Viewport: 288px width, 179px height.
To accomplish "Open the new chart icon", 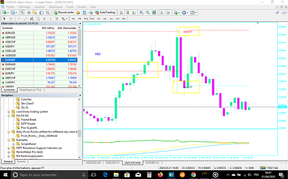I will point(4,12).
